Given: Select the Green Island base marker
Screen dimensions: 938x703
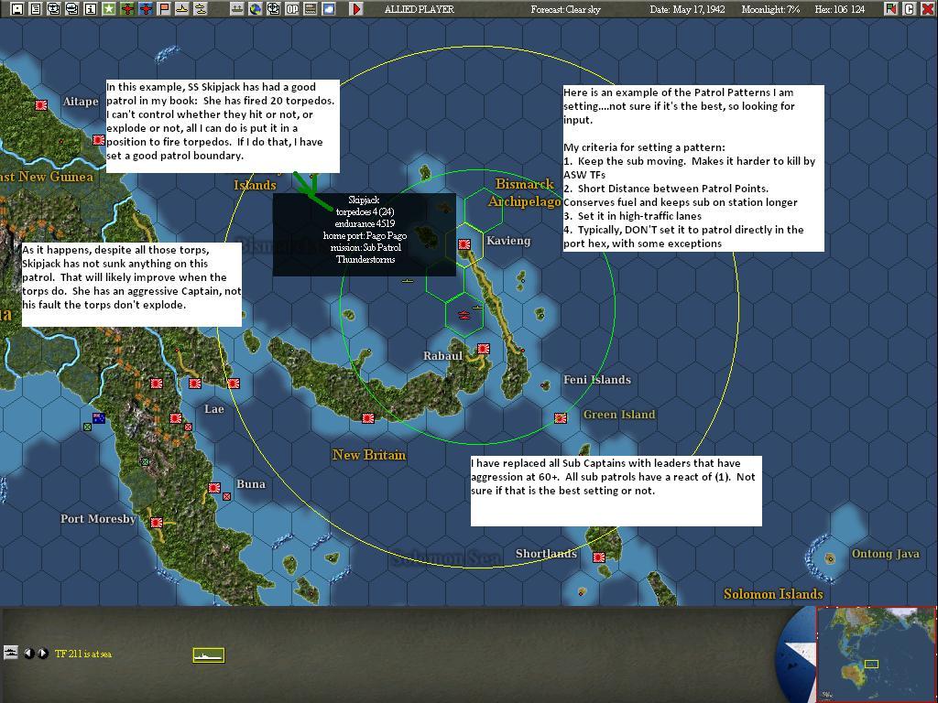Looking at the screenshot, I should tap(561, 418).
